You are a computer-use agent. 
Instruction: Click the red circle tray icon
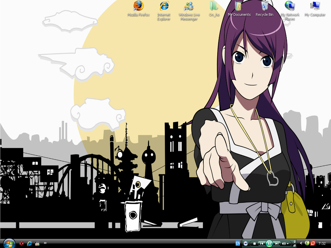click(x=313, y=243)
